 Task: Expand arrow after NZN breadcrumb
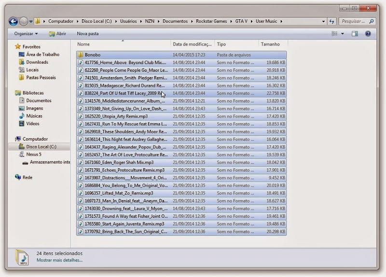[x=158, y=21]
